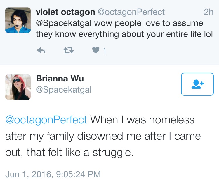
Task: Click the Brianna Wu display name
Action: tap(60, 79)
